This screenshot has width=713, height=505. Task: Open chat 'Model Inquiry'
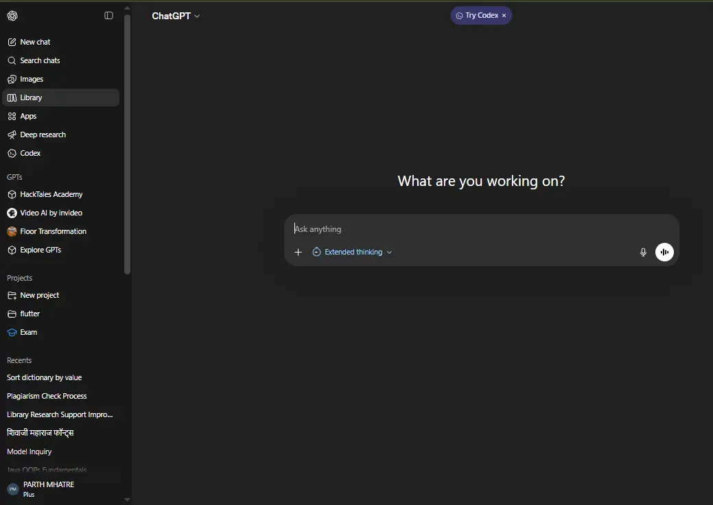(60, 451)
